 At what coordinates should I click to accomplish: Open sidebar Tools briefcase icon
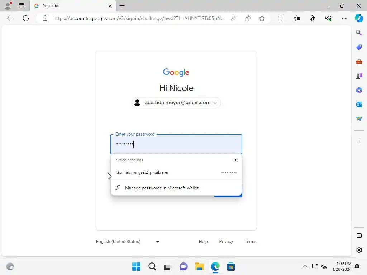click(359, 62)
